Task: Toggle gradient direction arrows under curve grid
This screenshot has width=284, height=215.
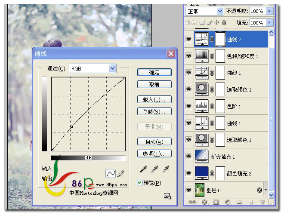Action: point(88,157)
